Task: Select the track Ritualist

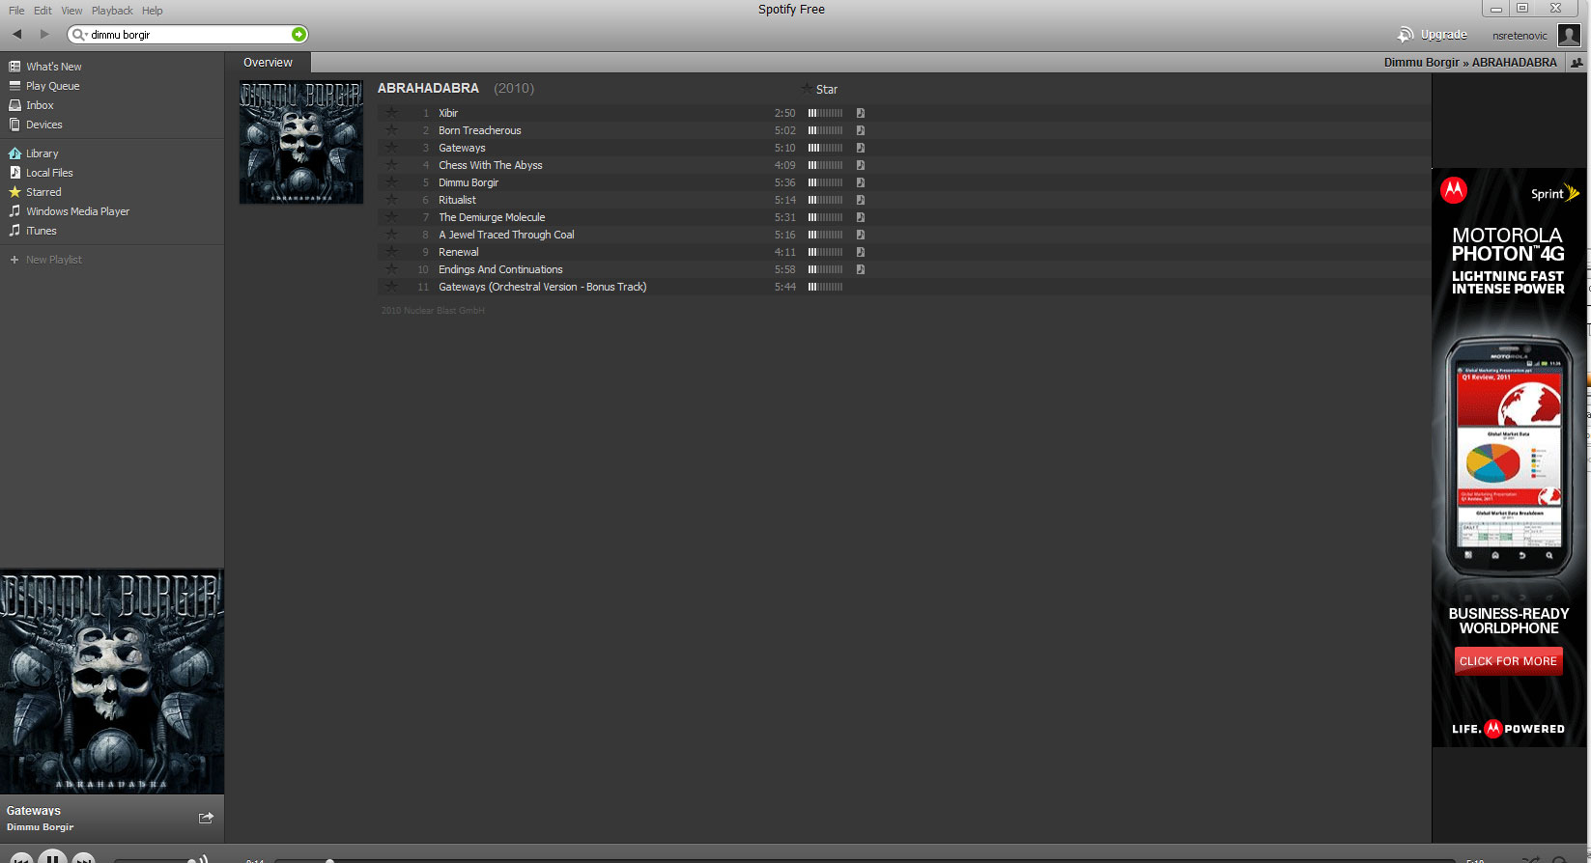Action: 457,200
